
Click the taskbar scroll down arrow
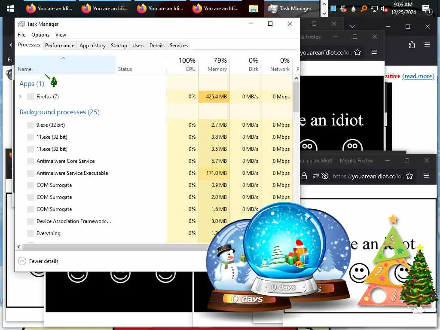[x=324, y=13]
